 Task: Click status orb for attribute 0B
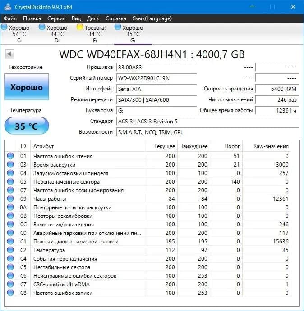pos(10,216)
